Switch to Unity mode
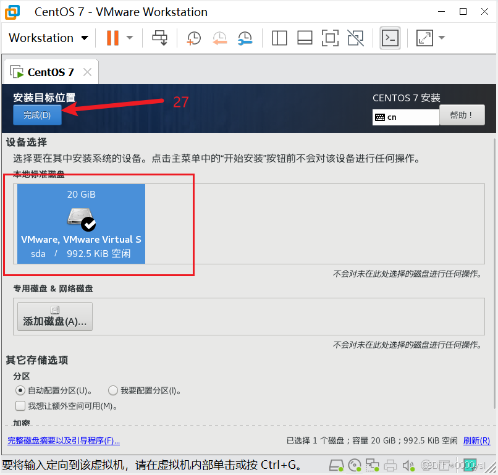This screenshot has height=475, width=498. pyautogui.click(x=355, y=38)
